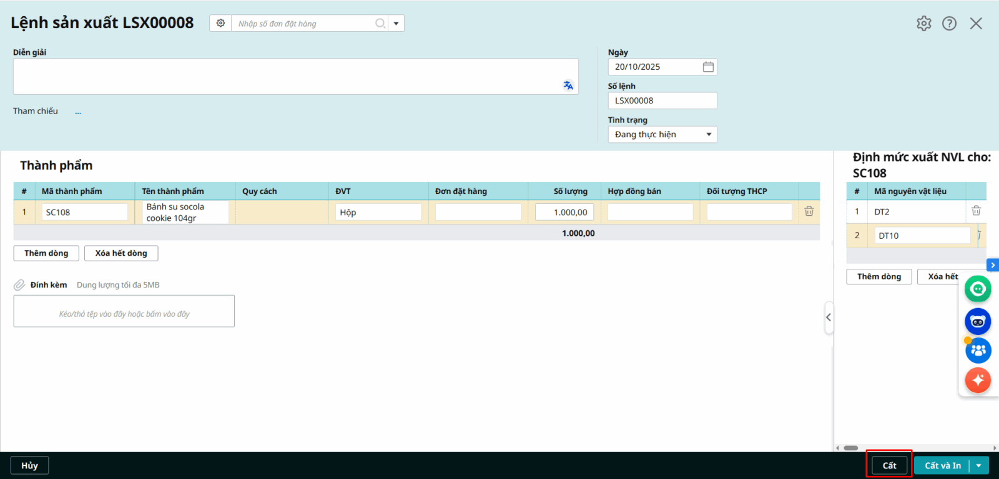This screenshot has height=479, width=999.
Task: Collapse the right panel with chevron handle
Action: coord(829,317)
